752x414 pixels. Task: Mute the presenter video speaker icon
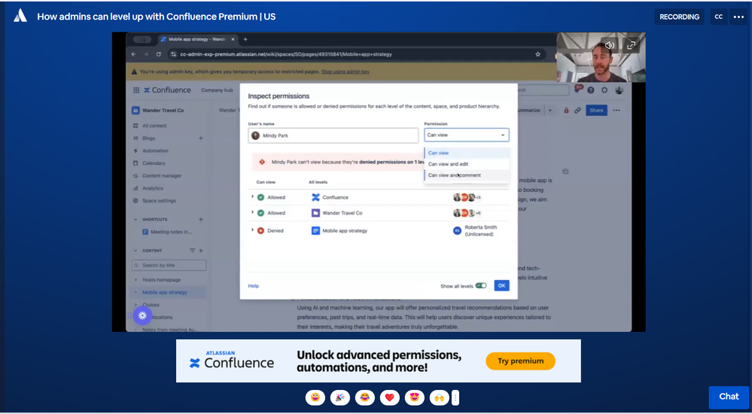click(x=610, y=45)
